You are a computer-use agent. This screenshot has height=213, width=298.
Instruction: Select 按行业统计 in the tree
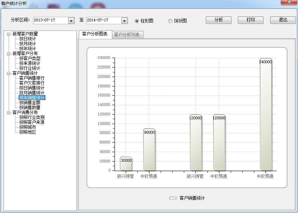click(30, 68)
